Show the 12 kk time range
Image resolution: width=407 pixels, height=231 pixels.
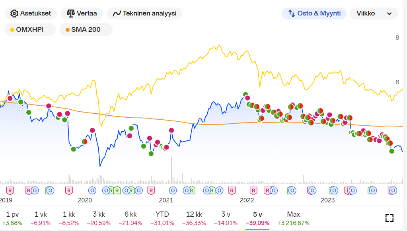pos(194,218)
